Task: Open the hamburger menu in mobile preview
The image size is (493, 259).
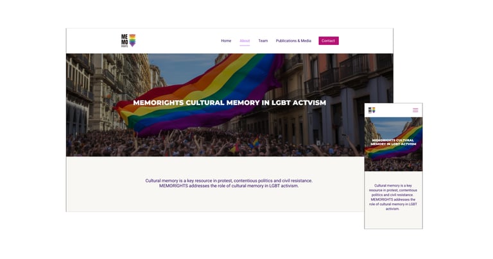Action: tap(415, 110)
